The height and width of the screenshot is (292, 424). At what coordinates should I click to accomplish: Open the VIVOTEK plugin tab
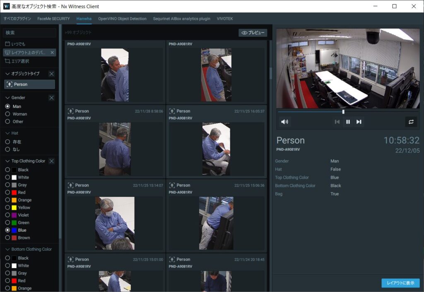click(x=226, y=19)
